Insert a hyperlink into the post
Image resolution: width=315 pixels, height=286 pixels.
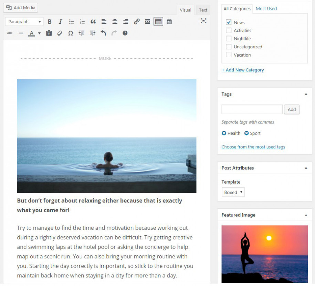136,21
